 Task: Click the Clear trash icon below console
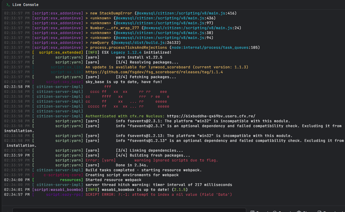click(x=299, y=211)
